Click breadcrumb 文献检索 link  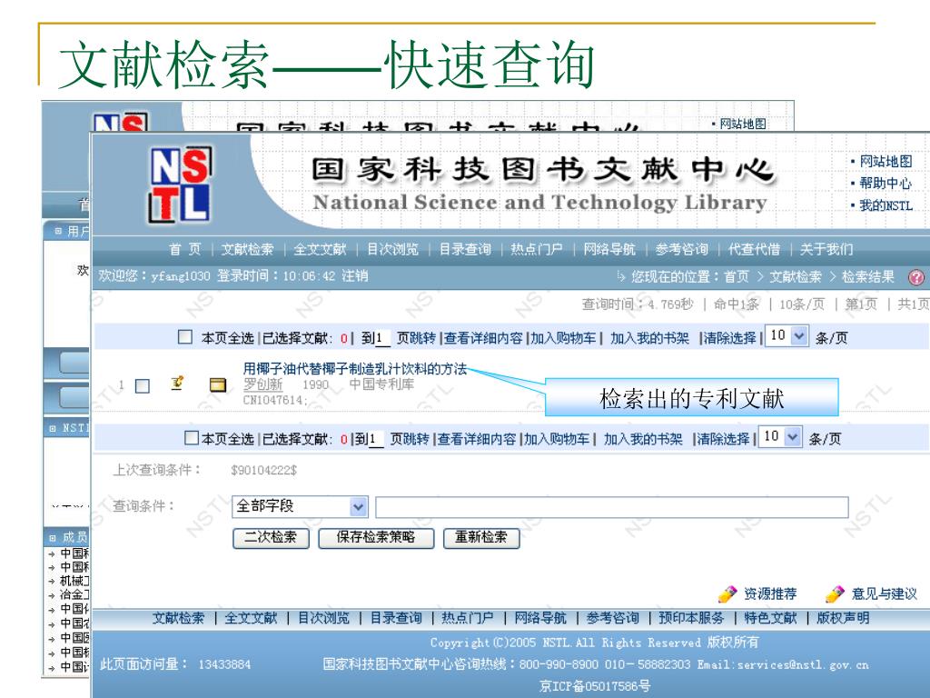pyautogui.click(x=796, y=276)
